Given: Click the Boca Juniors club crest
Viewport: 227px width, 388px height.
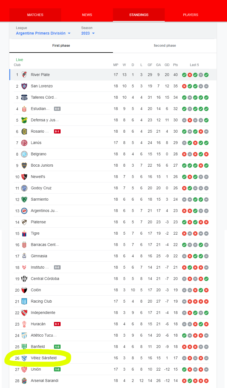Looking at the screenshot, I should 24,165.
